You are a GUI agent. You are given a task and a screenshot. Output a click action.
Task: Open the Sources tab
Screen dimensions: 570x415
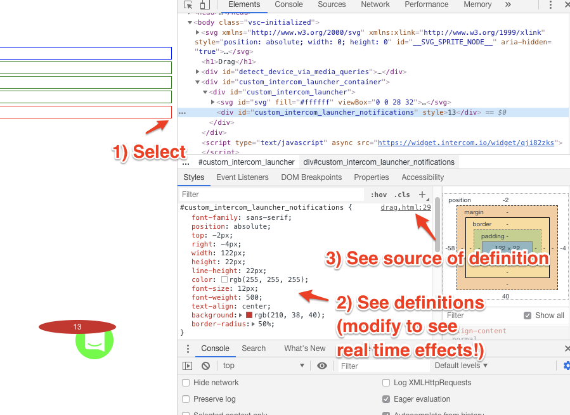point(332,4)
